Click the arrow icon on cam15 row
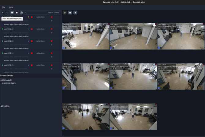Image resolution: width=205 pixels, height=137 pixels. (28, 65)
